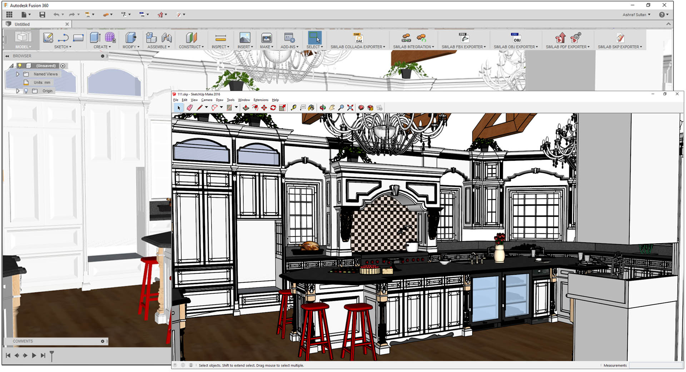Toggle the Origin folder light bulb visibility

click(x=26, y=91)
